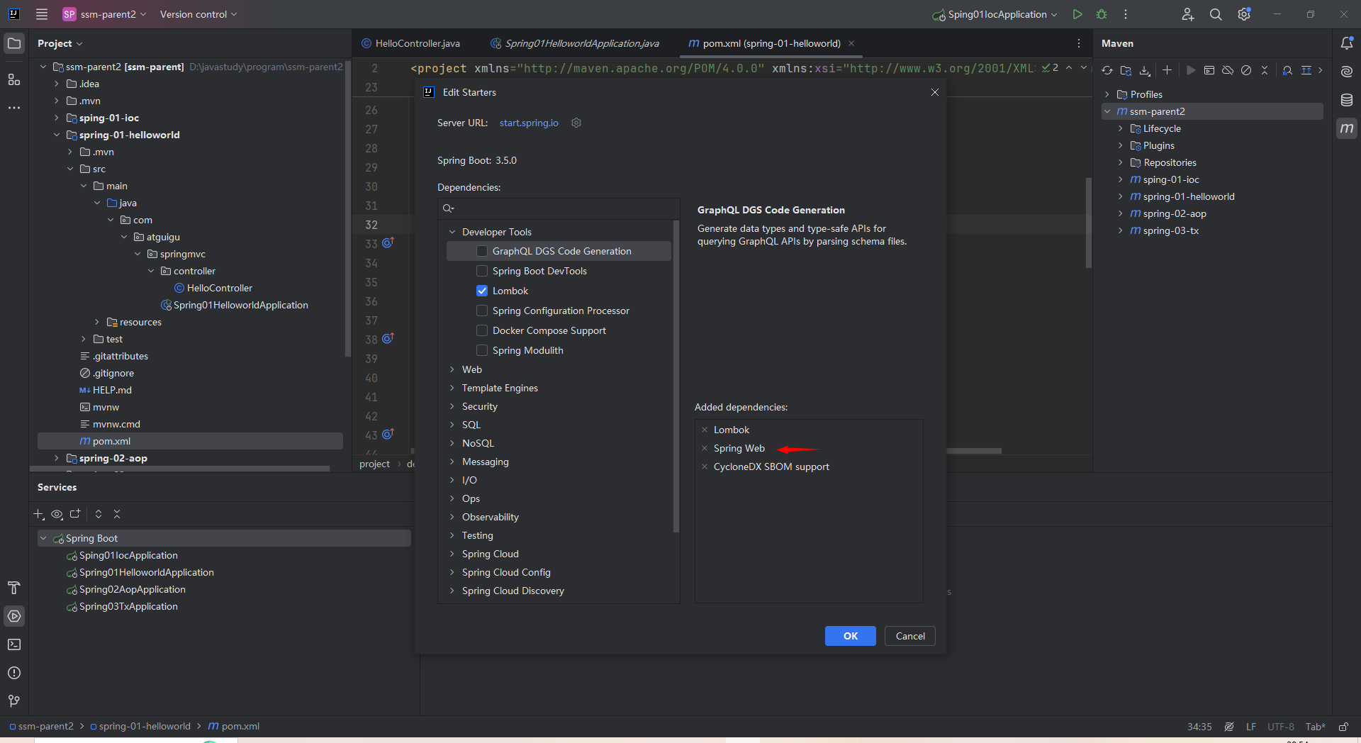
Task: Open Notifications bell icon
Action: (x=1347, y=43)
